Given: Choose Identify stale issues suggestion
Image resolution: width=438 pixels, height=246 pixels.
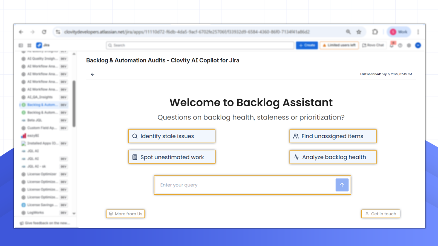Looking at the screenshot, I should coord(172,136).
